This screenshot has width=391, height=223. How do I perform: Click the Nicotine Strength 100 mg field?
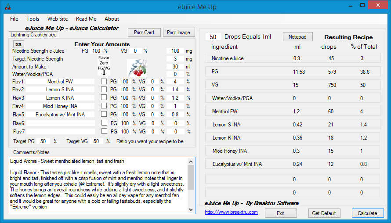[x=175, y=51]
